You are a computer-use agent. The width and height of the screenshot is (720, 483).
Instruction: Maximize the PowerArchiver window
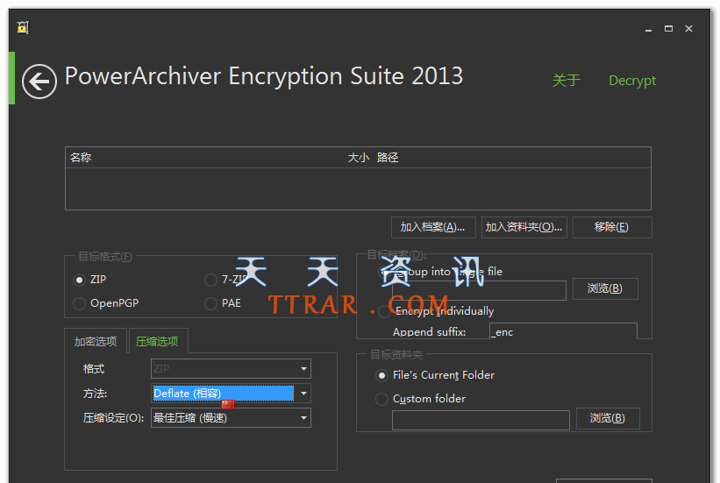(668, 28)
